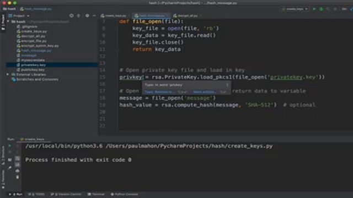Click the locate/scroll-from-source target icon in Project panel
Viewport: 353px width, 198px height.
(x=71, y=15)
